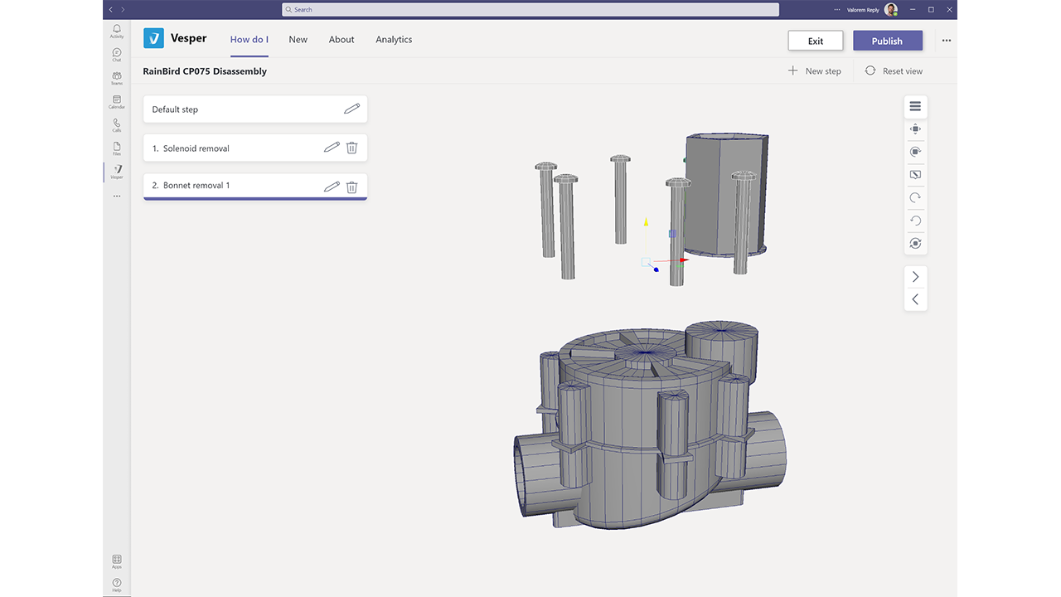Switch to the New tab

tap(298, 39)
